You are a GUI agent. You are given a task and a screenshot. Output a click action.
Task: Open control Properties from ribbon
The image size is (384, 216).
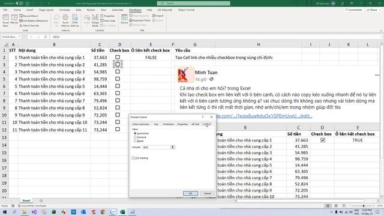tap(108, 16)
